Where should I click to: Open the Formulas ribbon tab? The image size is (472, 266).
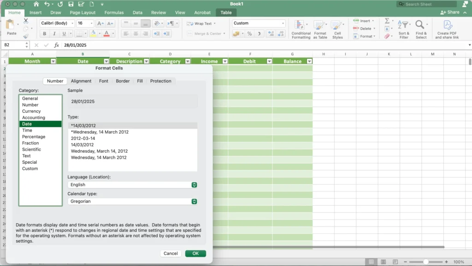pos(114,12)
